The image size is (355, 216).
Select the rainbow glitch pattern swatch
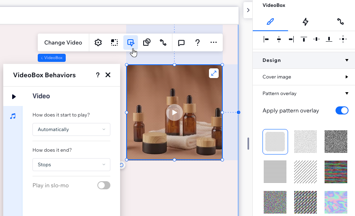[336, 172]
